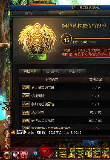Select the 每周任务 sub-tab
The image size is (110, 160).
point(53,72)
